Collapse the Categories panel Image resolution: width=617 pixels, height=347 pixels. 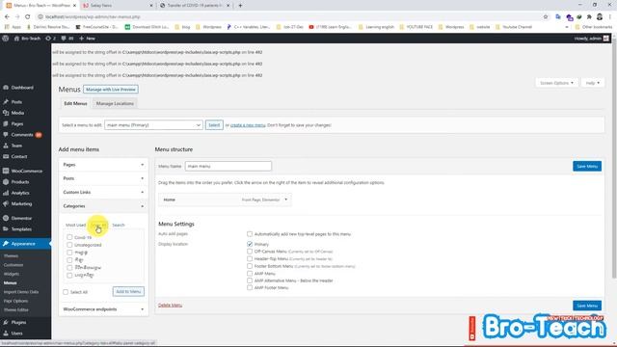[x=103, y=206]
